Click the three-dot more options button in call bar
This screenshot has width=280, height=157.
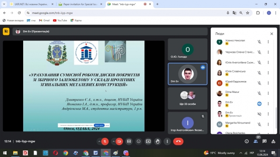tap(167, 141)
